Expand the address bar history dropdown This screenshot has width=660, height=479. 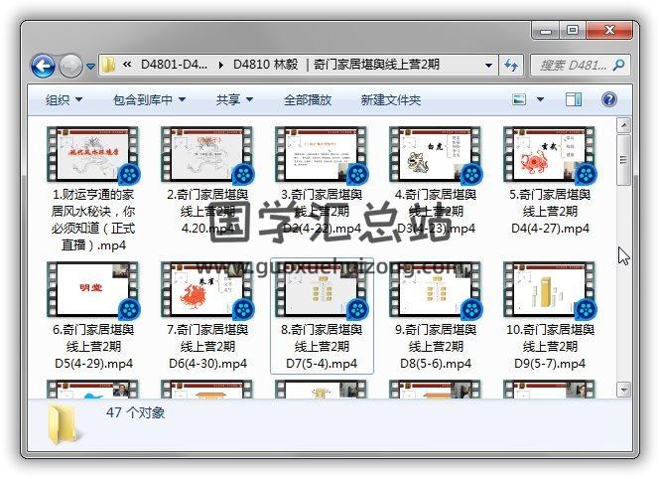488,66
